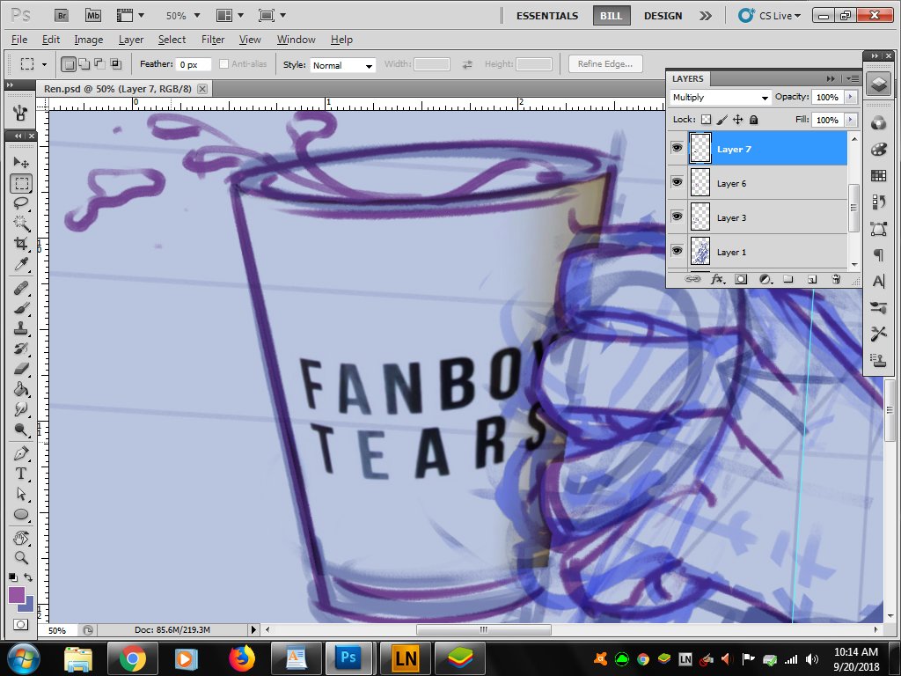Select the Lasso tool
The height and width of the screenshot is (676, 901).
click(x=21, y=203)
